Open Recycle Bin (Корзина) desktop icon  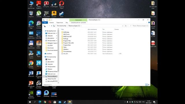pyautogui.click(x=31, y=14)
